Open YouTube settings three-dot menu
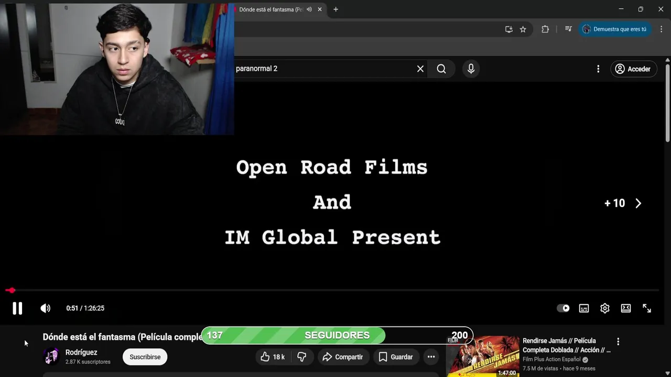671x377 pixels. coord(598,69)
